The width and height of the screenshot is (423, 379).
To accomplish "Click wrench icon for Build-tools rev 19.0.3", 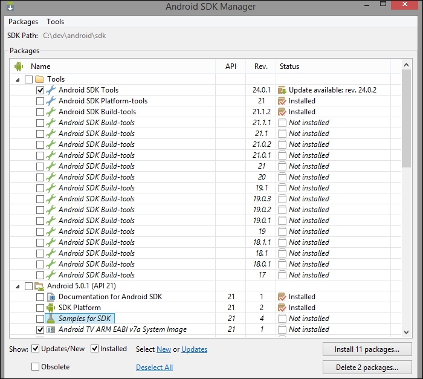I will (51, 199).
